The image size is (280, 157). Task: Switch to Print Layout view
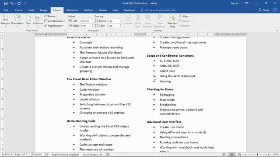tap(232, 154)
